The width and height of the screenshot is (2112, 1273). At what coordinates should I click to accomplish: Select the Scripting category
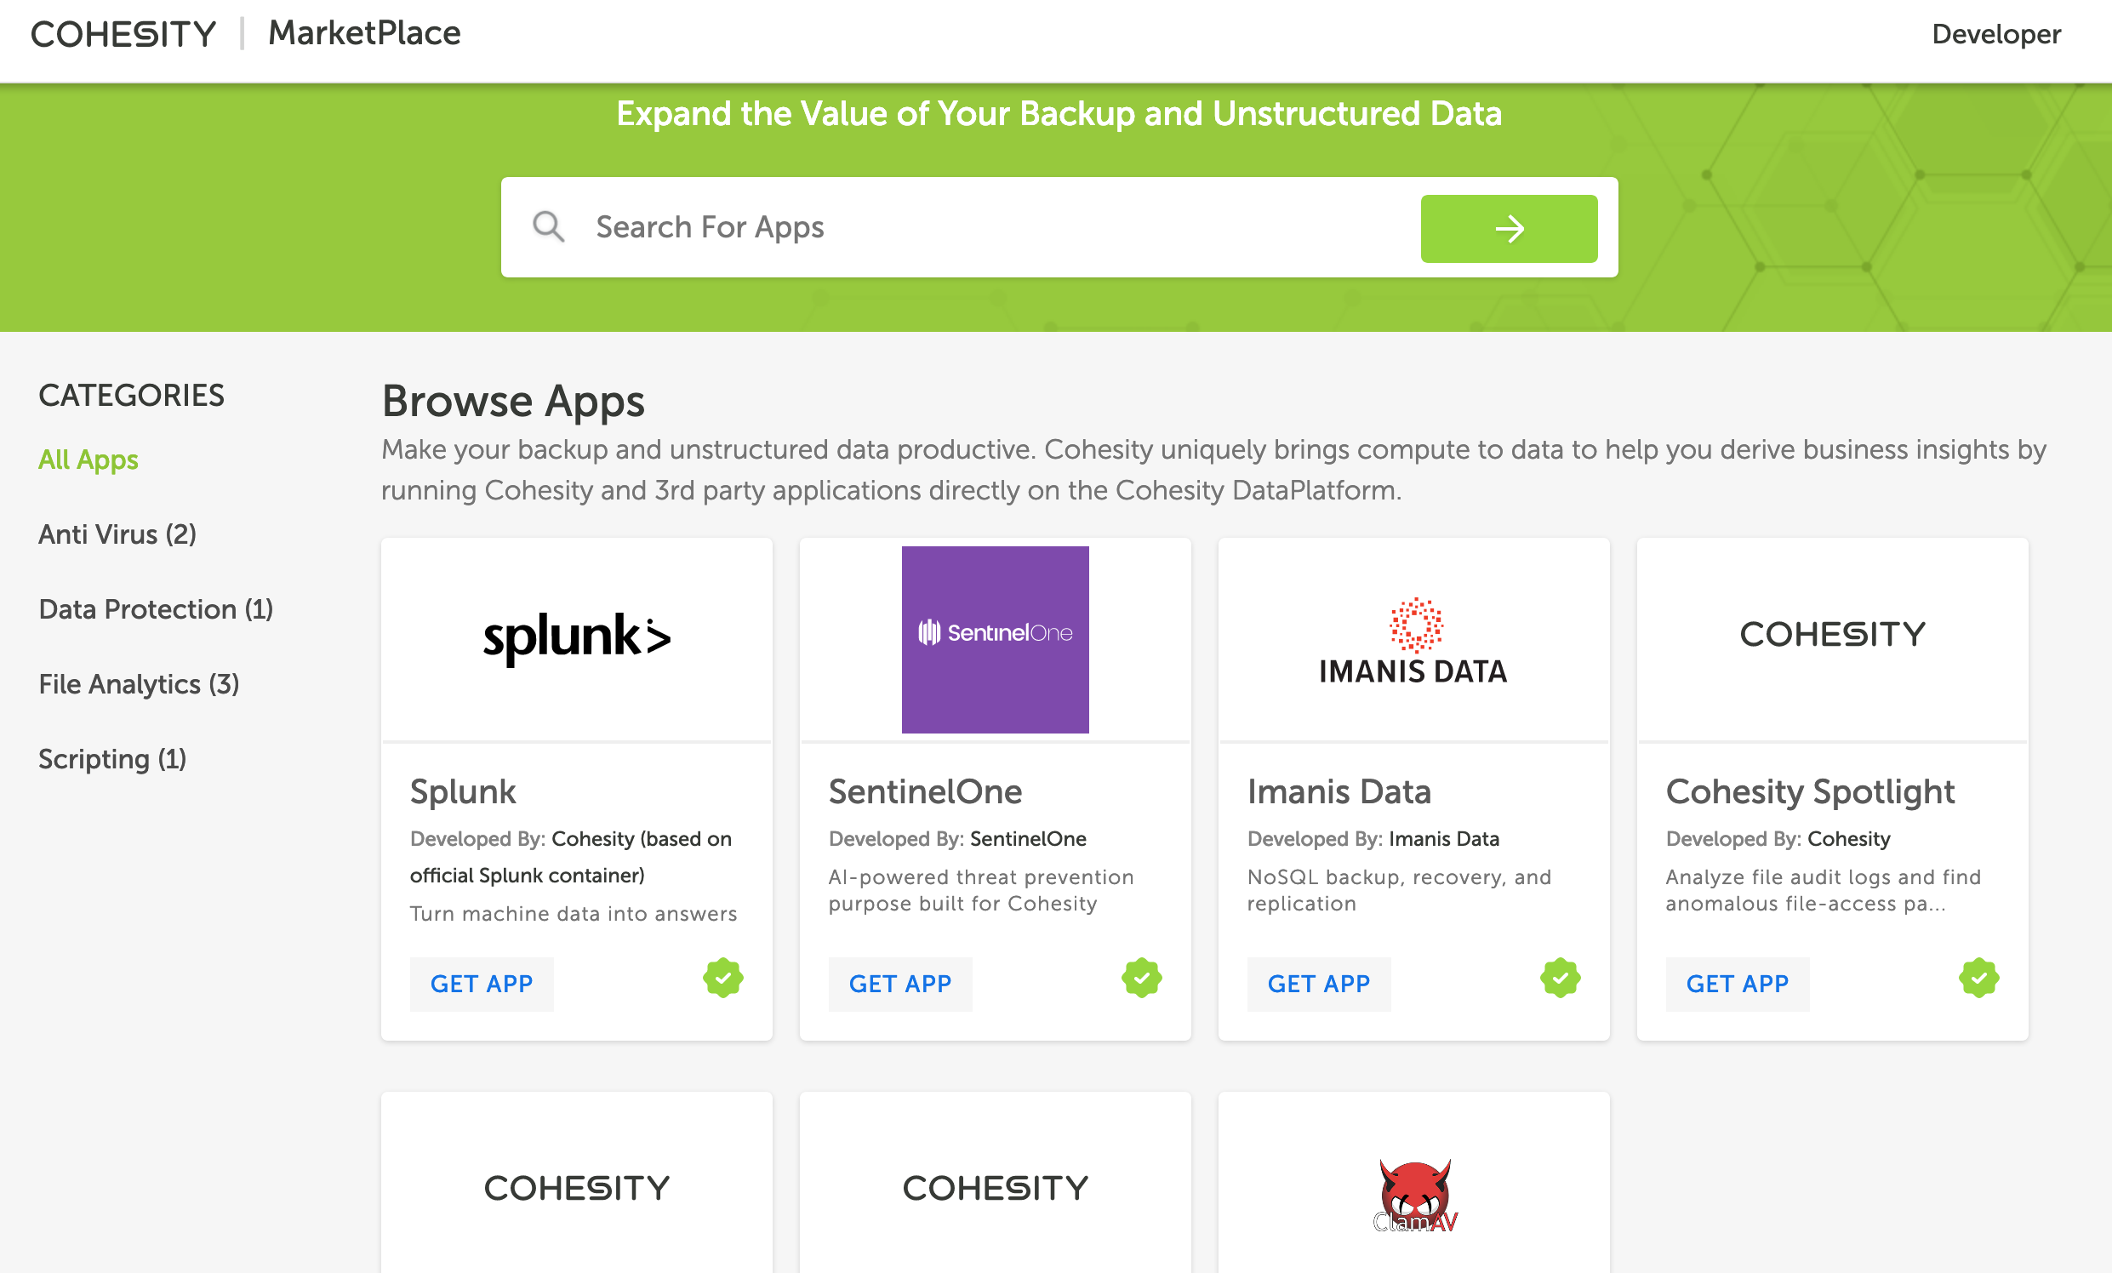pos(112,758)
